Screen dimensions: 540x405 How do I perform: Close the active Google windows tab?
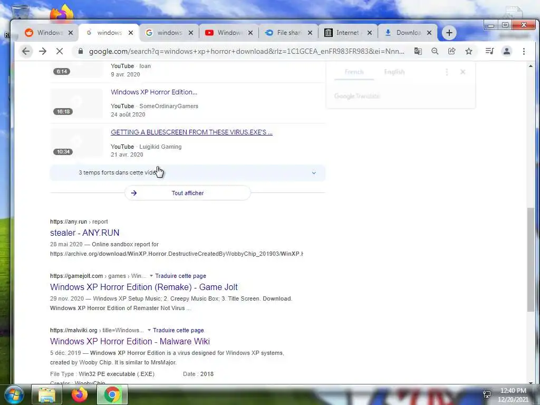(x=131, y=33)
